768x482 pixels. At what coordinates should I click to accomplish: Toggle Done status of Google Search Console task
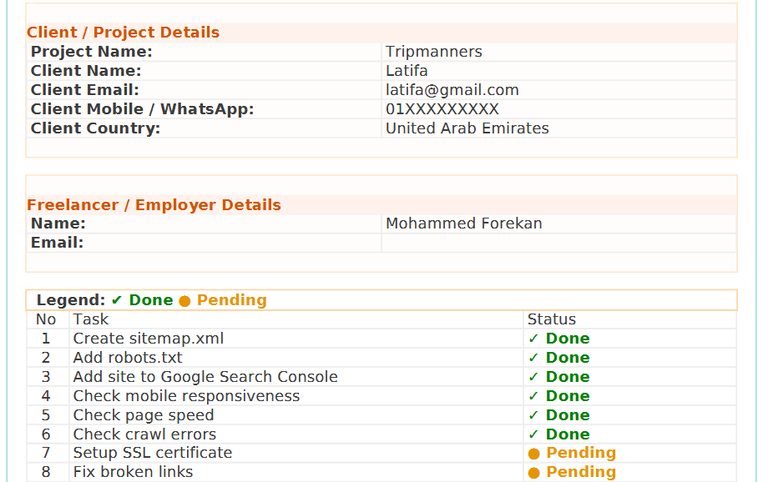click(567, 377)
